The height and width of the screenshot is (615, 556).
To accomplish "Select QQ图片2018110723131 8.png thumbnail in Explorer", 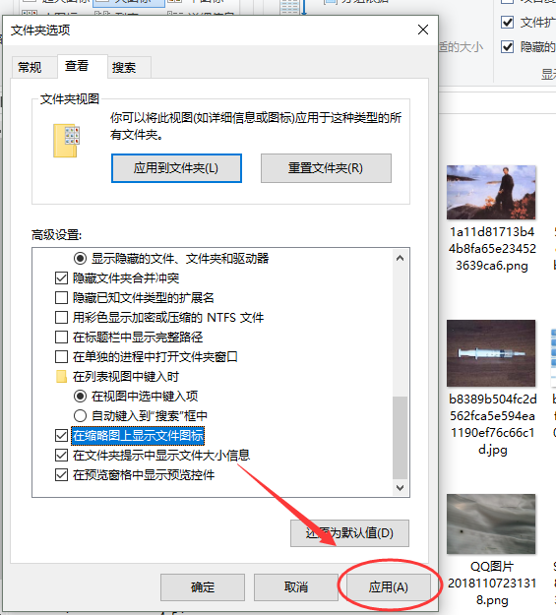I will (x=491, y=524).
